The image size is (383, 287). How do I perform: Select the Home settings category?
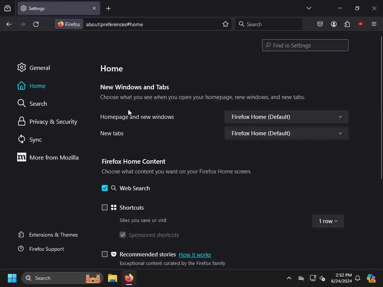tap(31, 86)
